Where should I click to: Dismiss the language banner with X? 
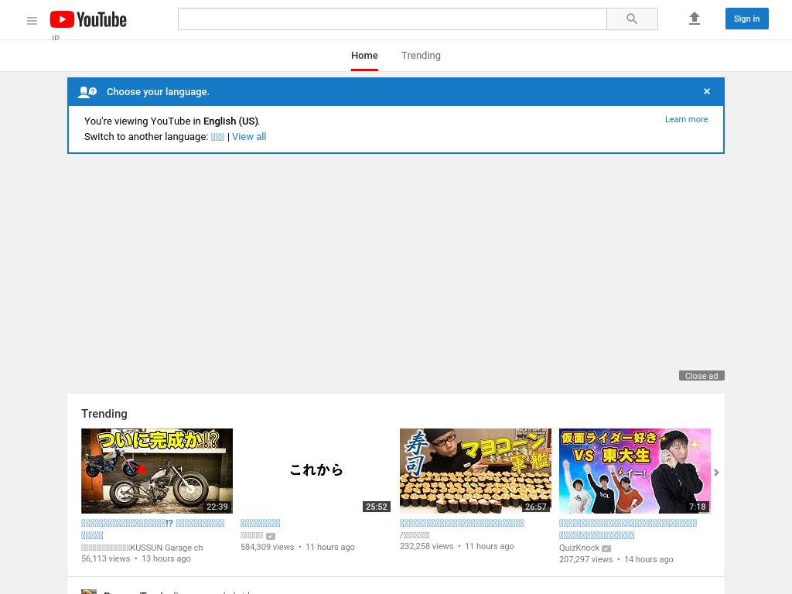click(x=706, y=91)
